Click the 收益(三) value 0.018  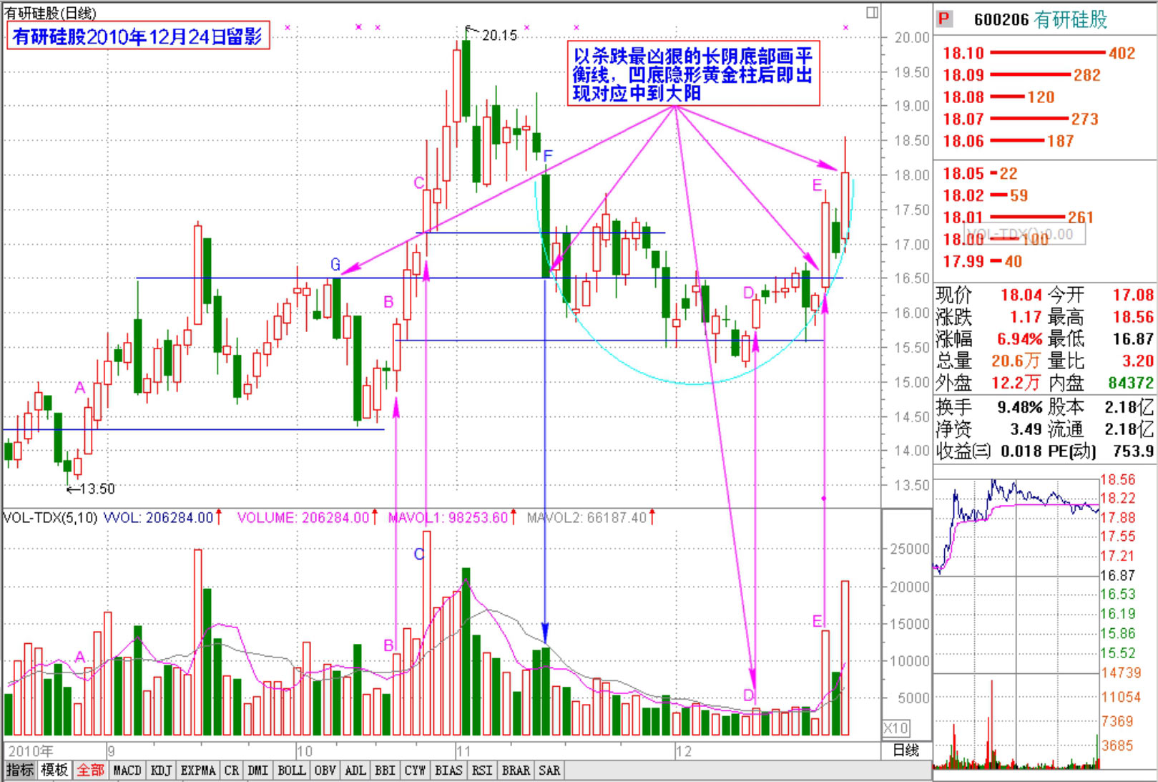pyautogui.click(x=1021, y=451)
